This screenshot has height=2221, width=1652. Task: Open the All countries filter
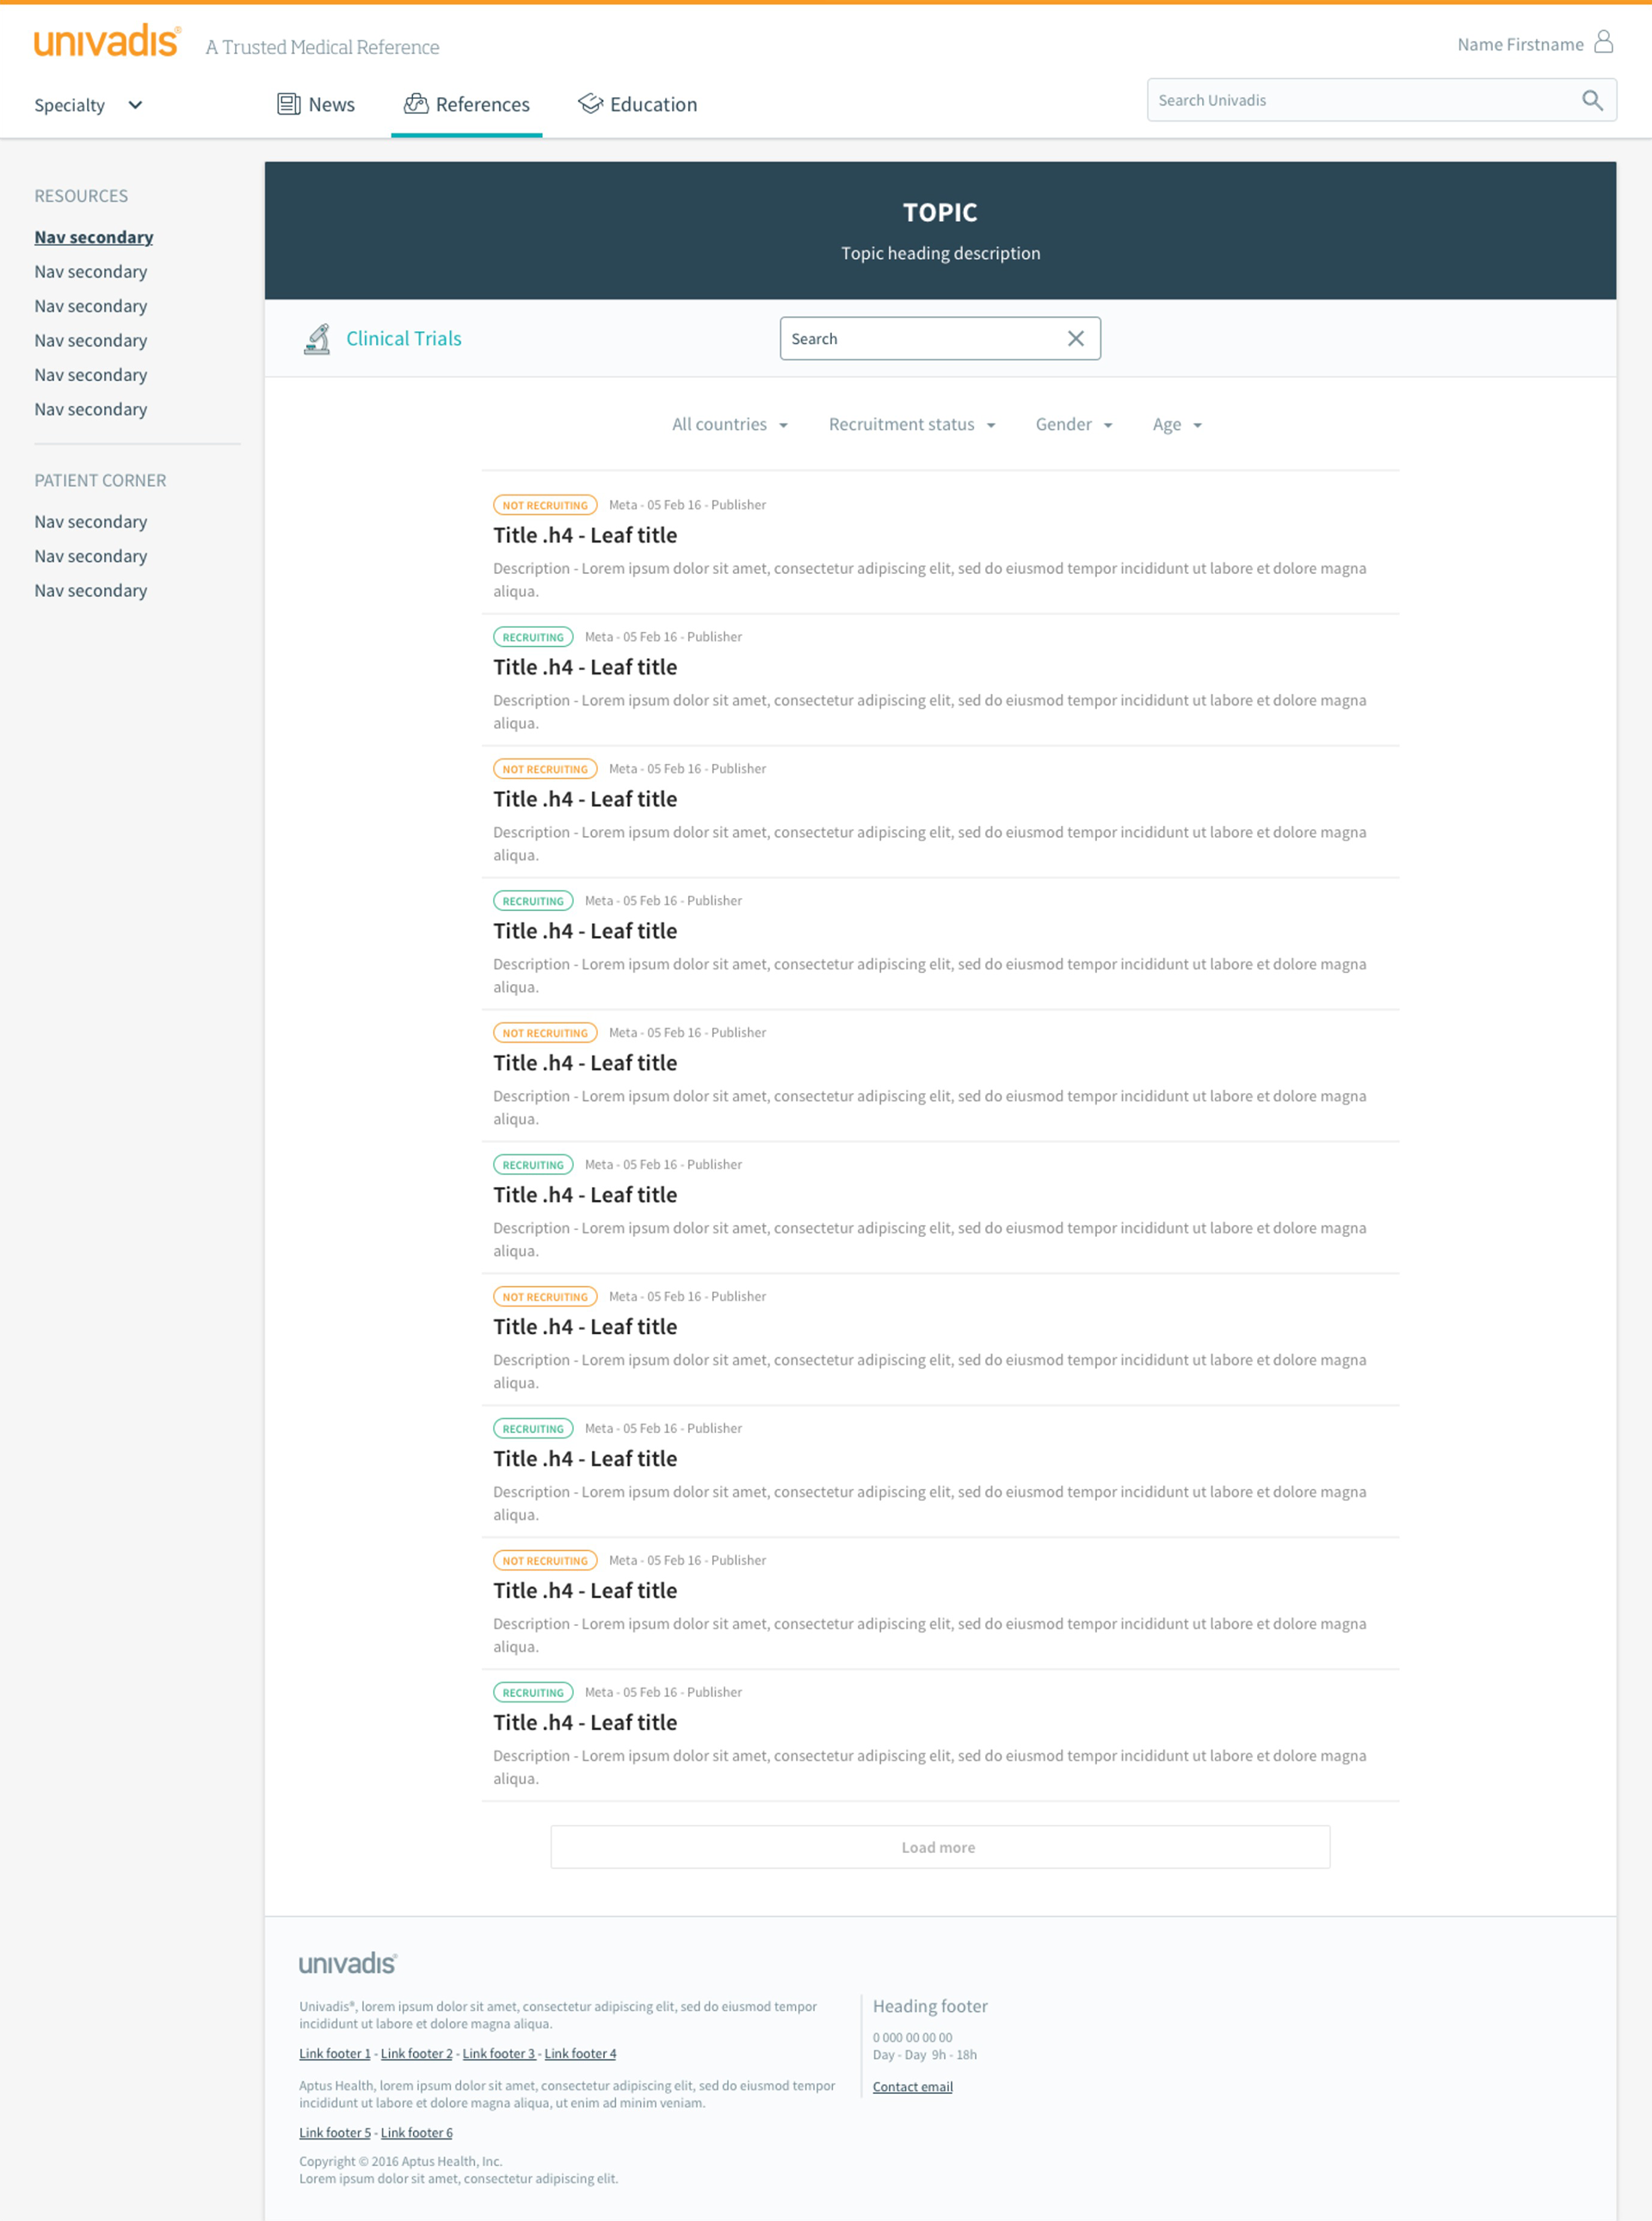[x=729, y=425]
